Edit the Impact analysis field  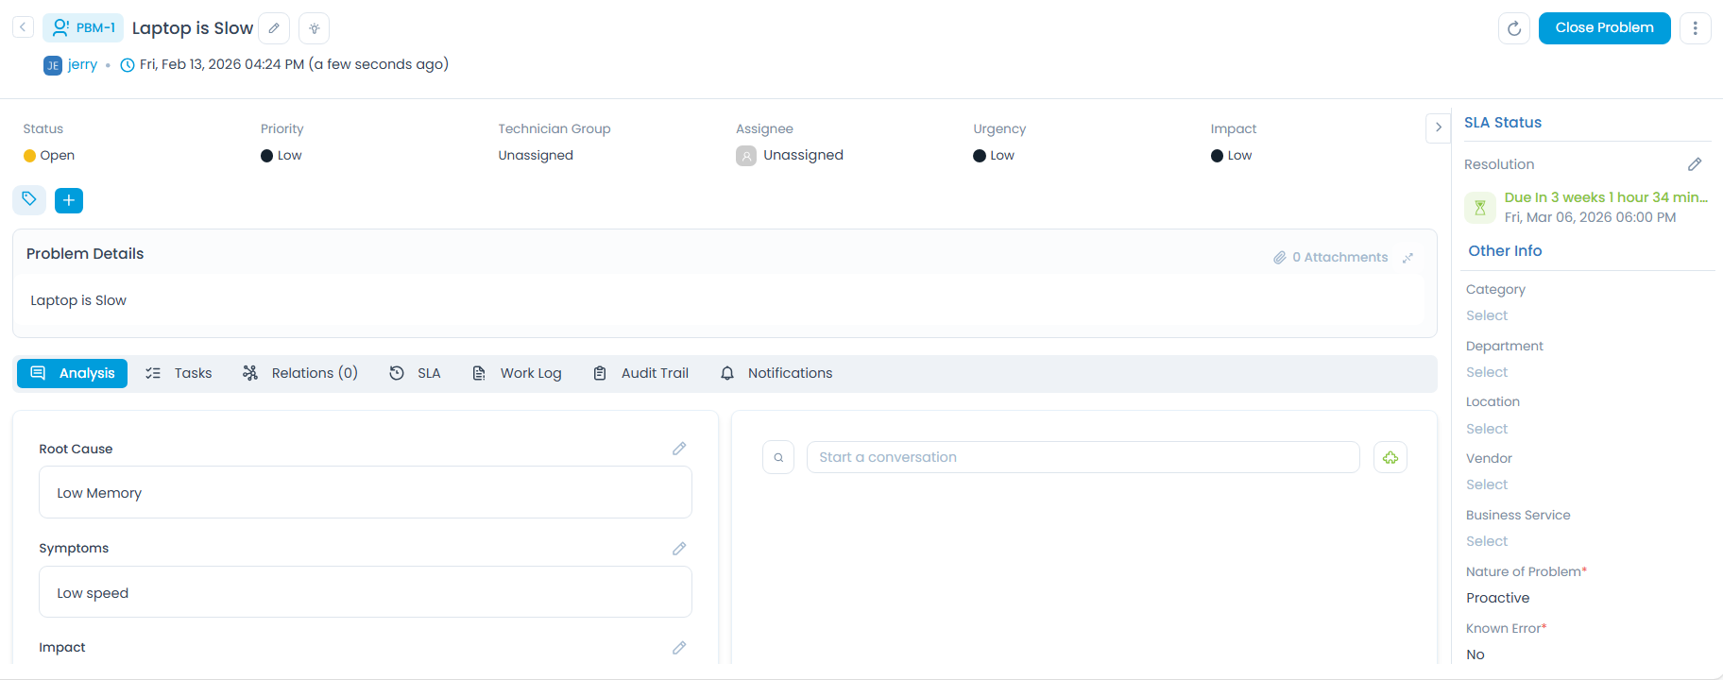coord(679,648)
